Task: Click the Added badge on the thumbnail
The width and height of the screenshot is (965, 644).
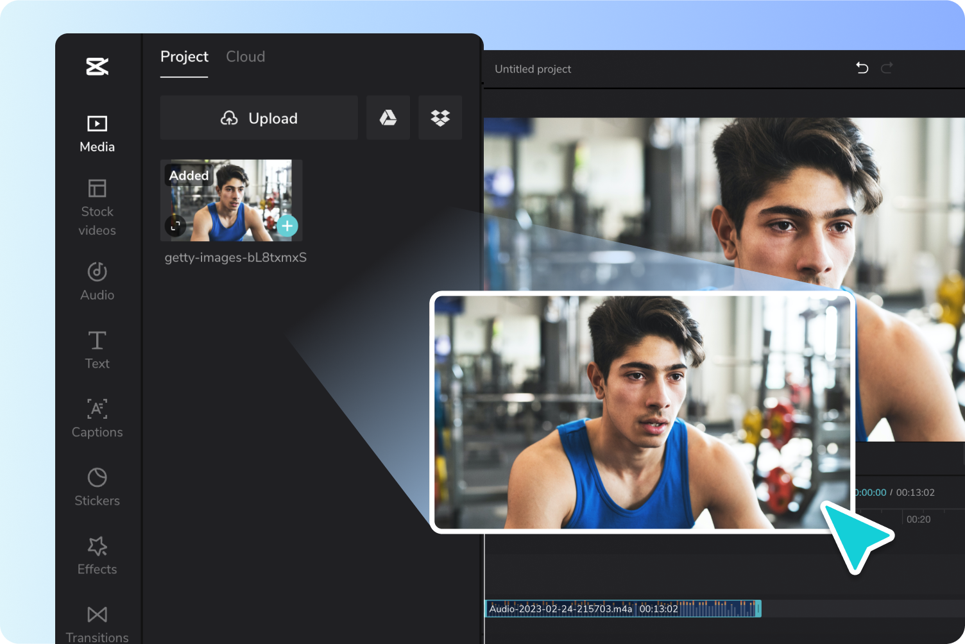Action: point(189,175)
